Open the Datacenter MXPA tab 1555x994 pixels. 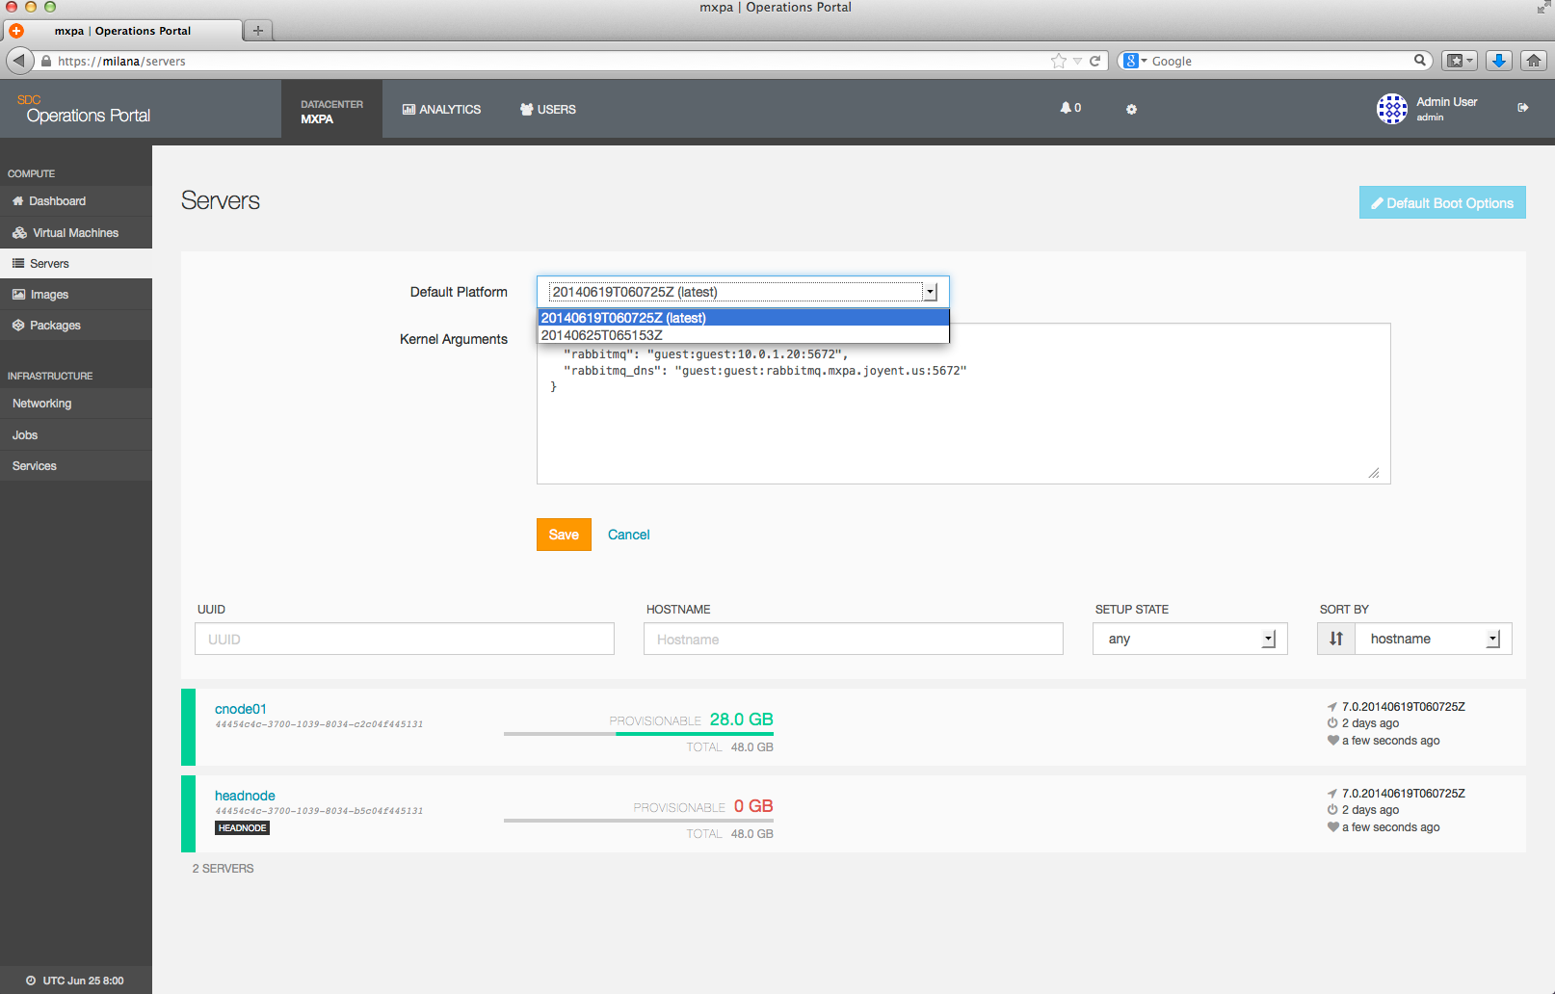331,111
